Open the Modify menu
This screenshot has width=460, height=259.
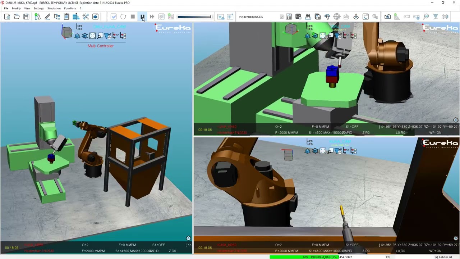(x=16, y=8)
